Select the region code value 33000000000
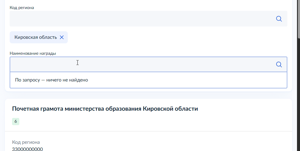300x151 pixels. tap(27, 149)
